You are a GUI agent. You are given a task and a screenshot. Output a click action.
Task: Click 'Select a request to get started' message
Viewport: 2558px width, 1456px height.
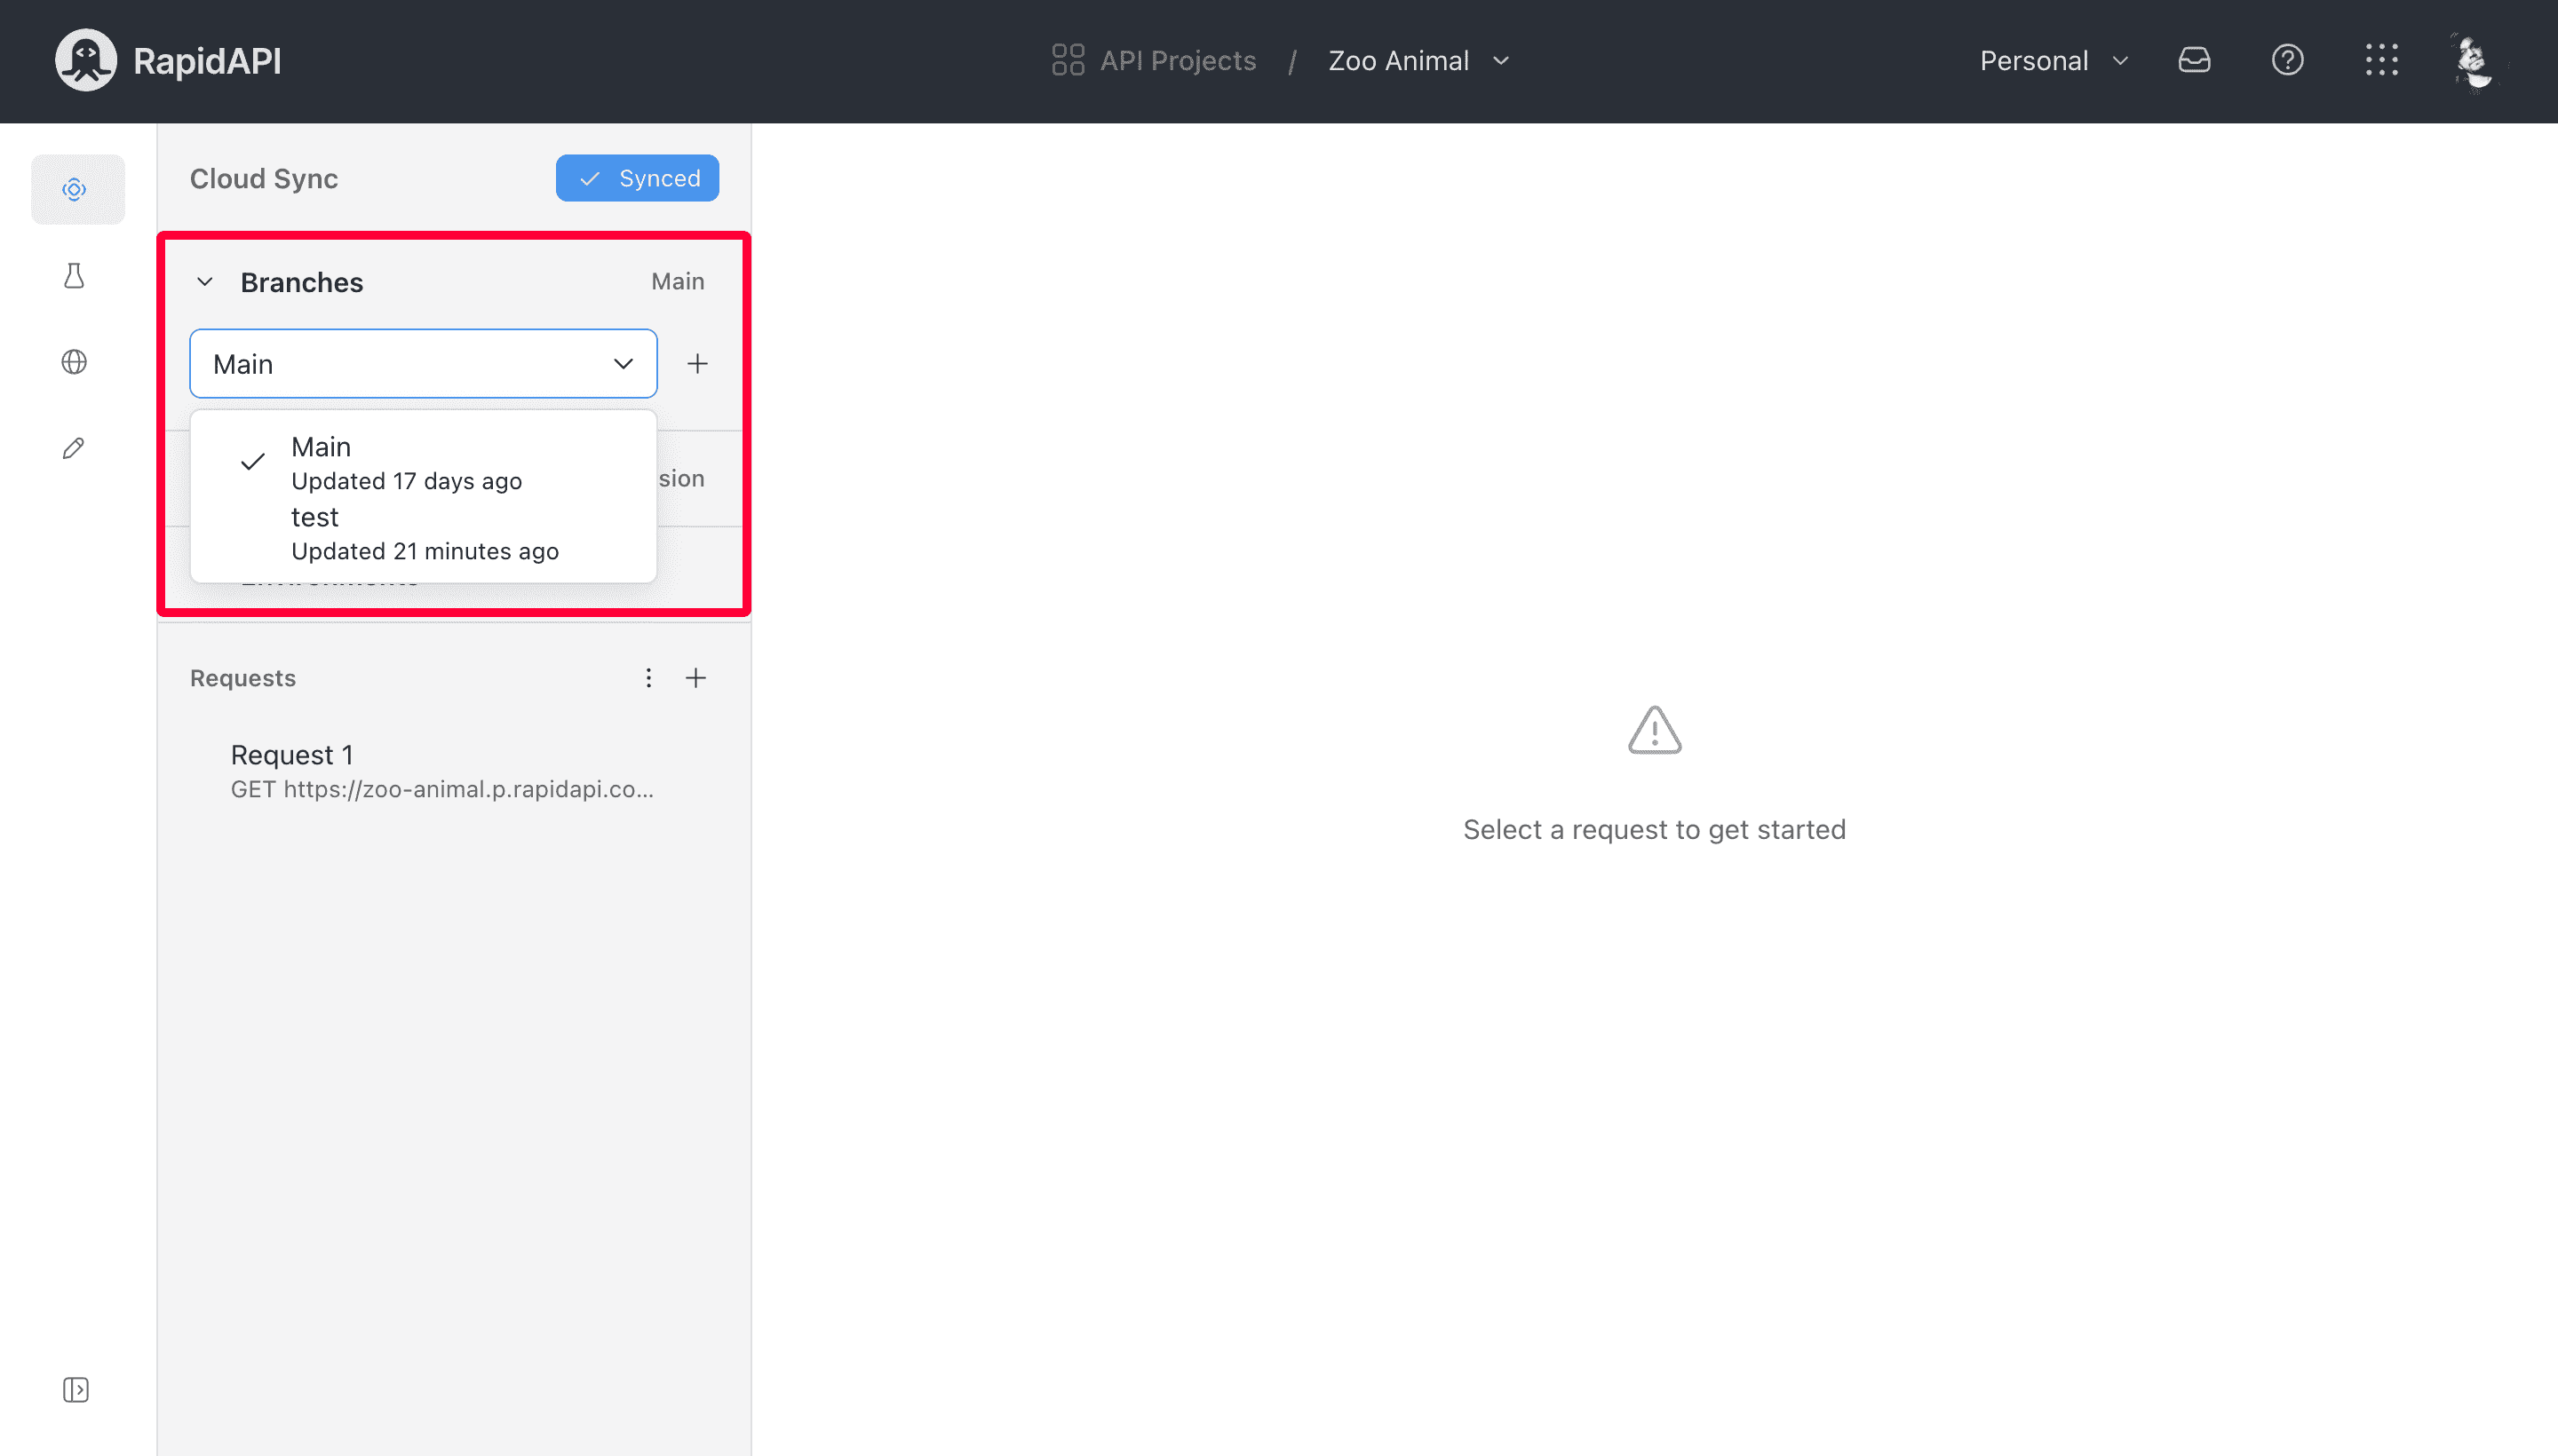point(1655,829)
